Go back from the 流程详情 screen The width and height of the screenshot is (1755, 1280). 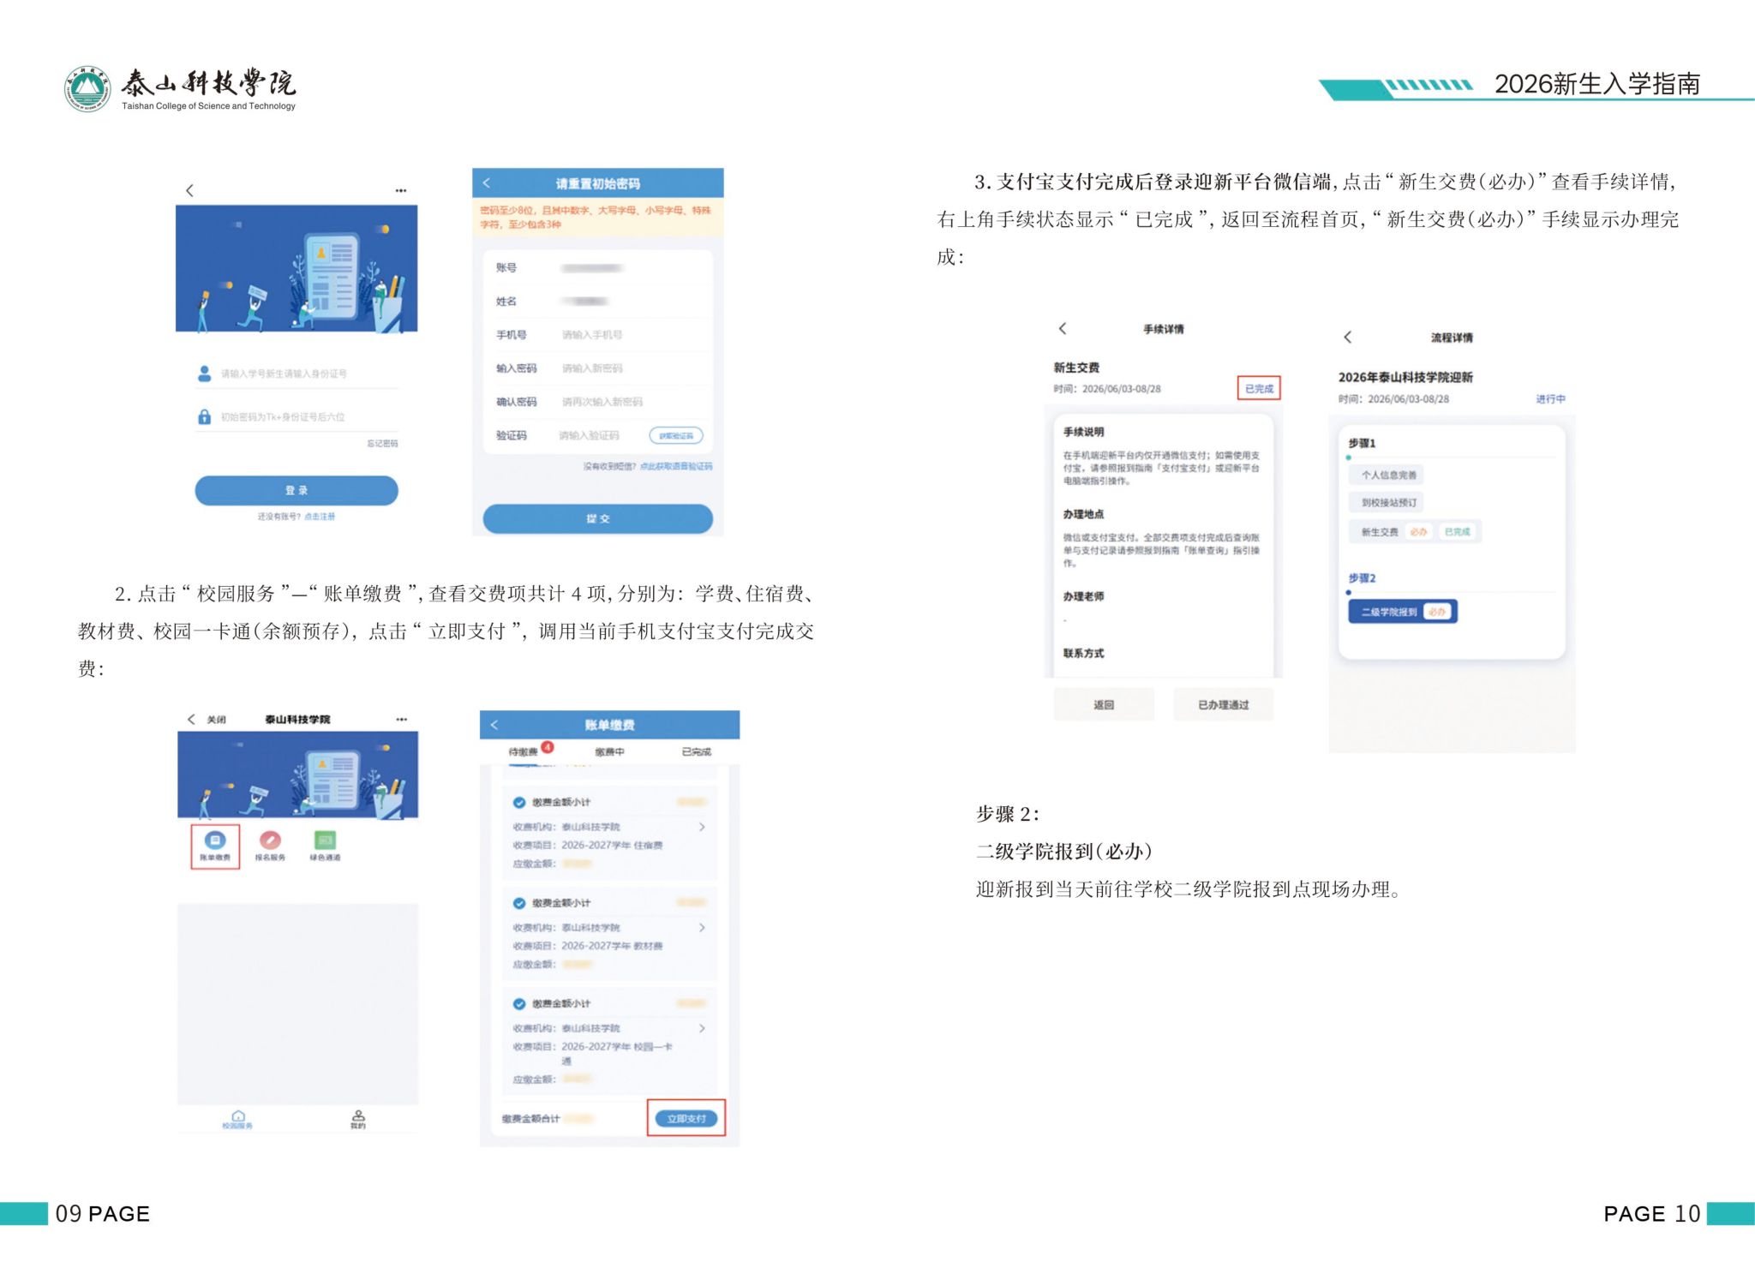click(x=1348, y=337)
